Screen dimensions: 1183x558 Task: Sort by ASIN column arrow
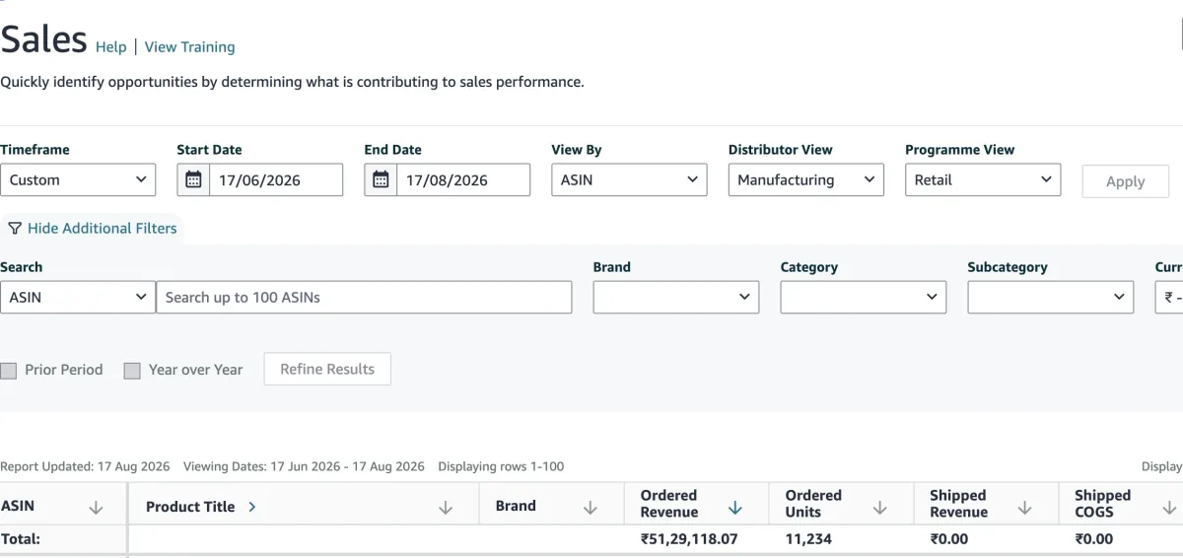pyautogui.click(x=97, y=508)
